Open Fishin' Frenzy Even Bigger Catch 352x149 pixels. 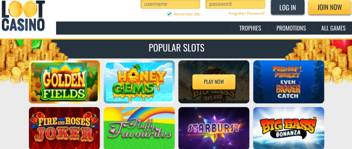tap(289, 82)
